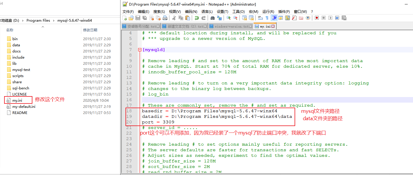Close the windows-version.txt tab
Screen dimensions: 413x175
[251, 26]
